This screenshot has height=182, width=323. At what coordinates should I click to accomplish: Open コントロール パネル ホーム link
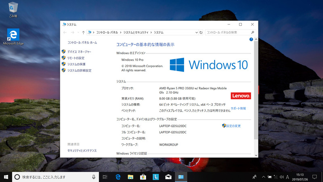(x=82, y=42)
